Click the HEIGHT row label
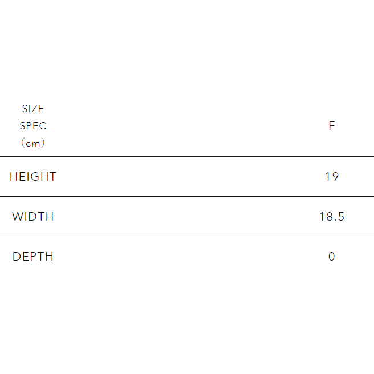374x374 pixels. [33, 177]
